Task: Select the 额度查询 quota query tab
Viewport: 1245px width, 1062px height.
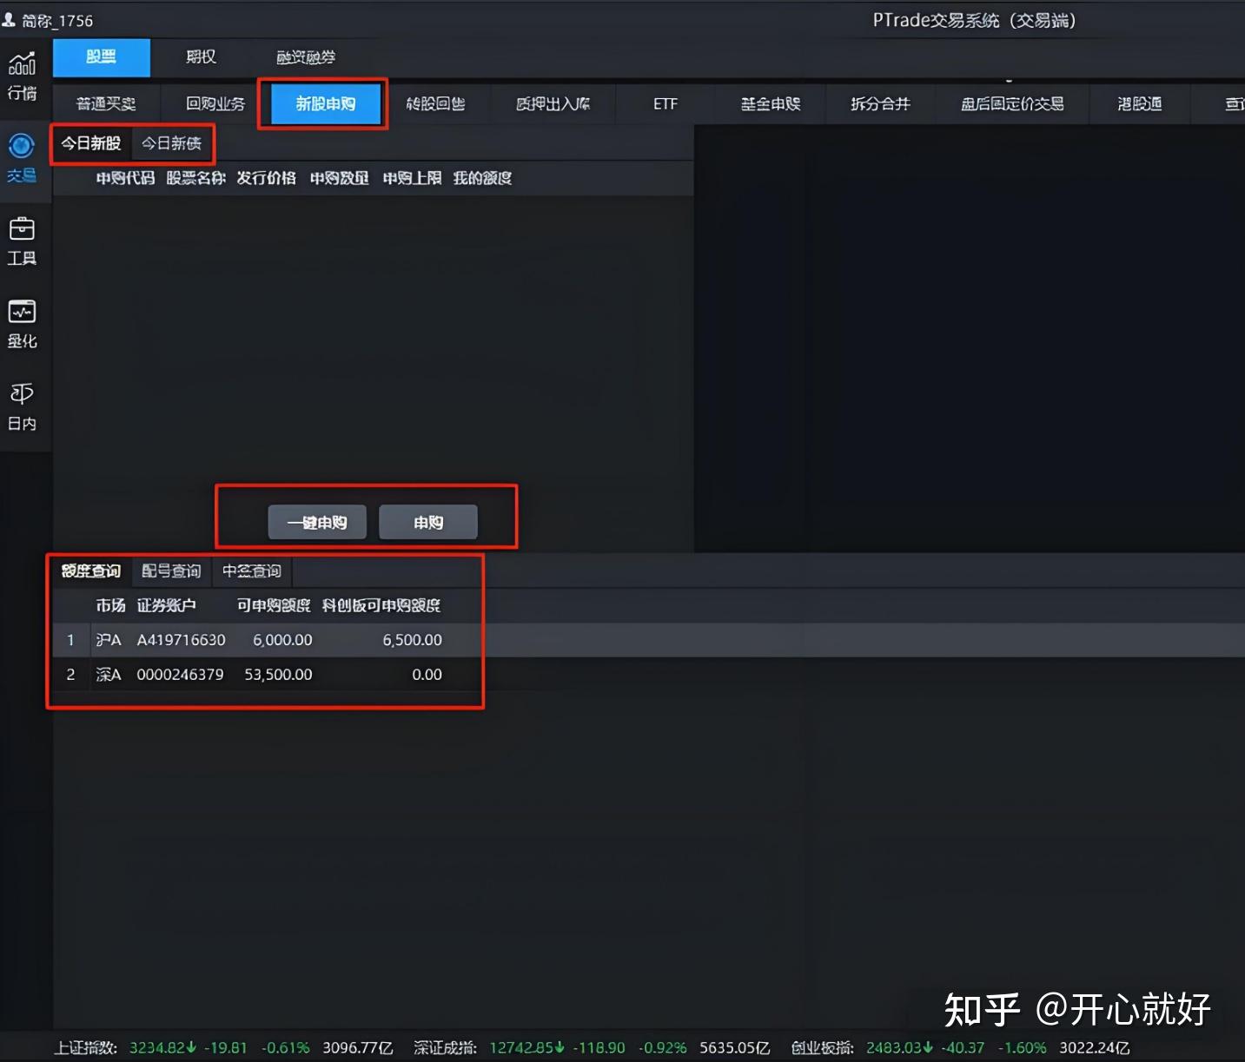Action: coord(90,571)
